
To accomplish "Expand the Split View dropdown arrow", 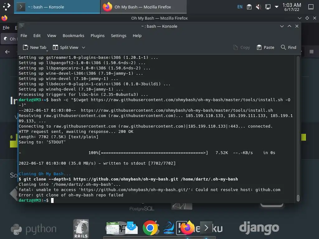I will tap(83, 48).
